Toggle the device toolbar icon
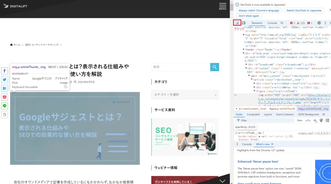The image size is (331, 184). click(x=244, y=23)
